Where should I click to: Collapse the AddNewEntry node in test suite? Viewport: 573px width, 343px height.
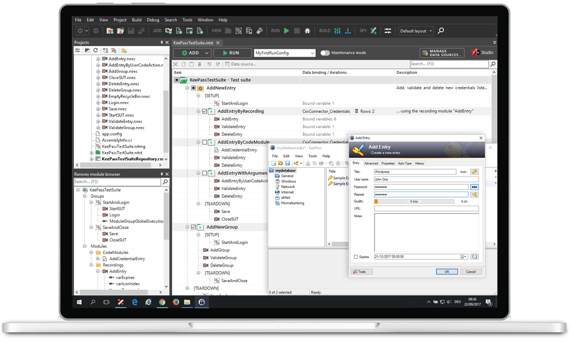[188, 88]
